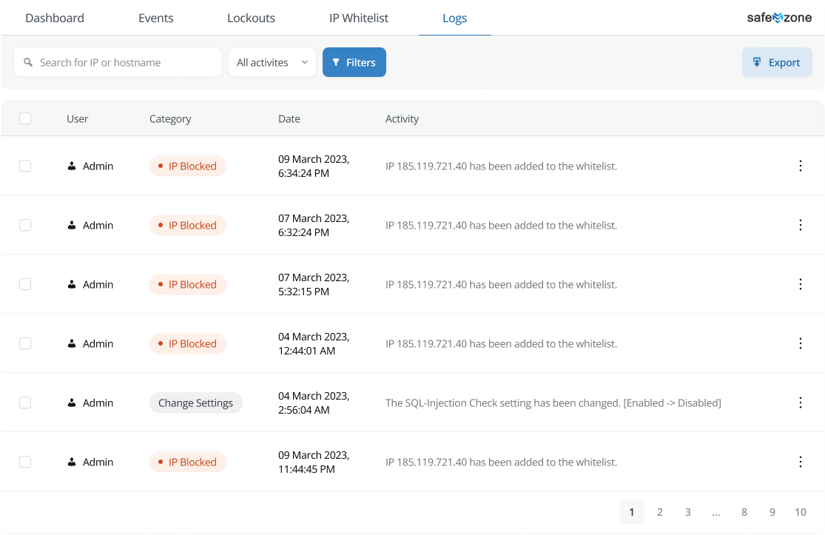Click the safezone logo

pos(779,18)
